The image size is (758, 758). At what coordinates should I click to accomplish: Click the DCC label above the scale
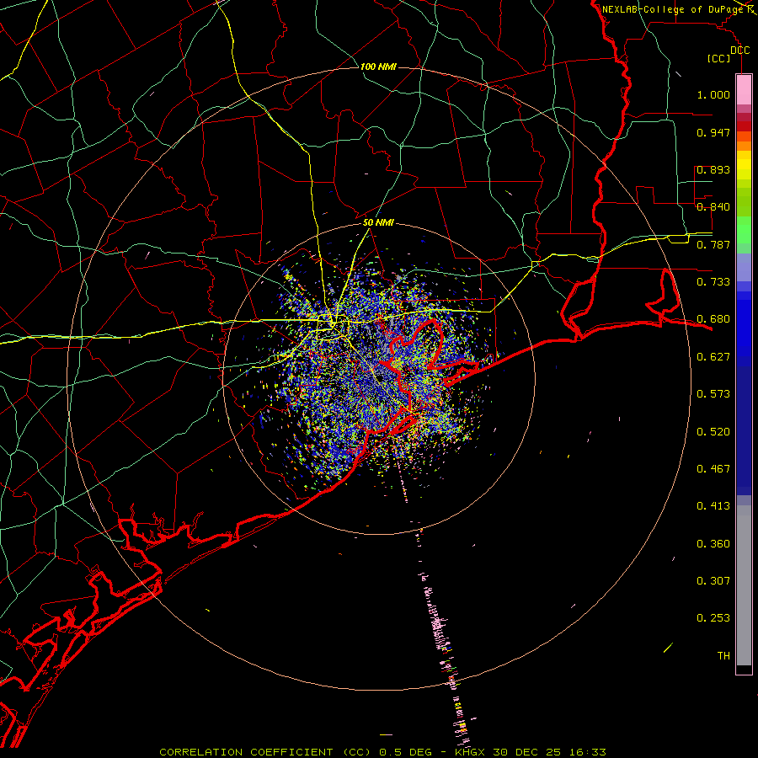coord(739,51)
